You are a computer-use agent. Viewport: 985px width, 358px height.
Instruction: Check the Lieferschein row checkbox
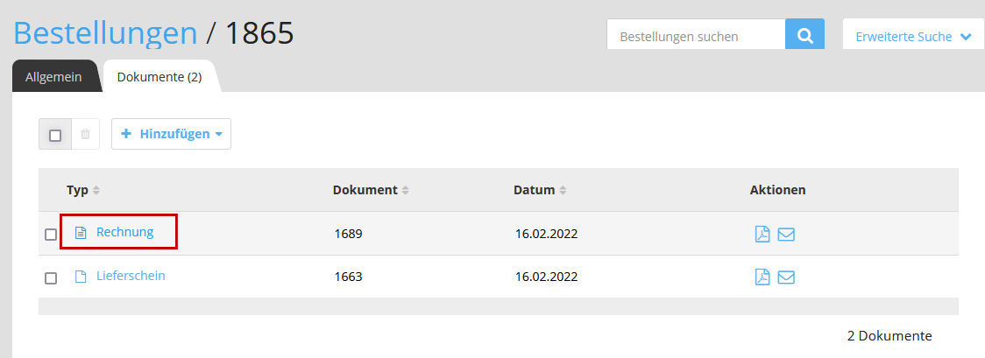coord(51,278)
